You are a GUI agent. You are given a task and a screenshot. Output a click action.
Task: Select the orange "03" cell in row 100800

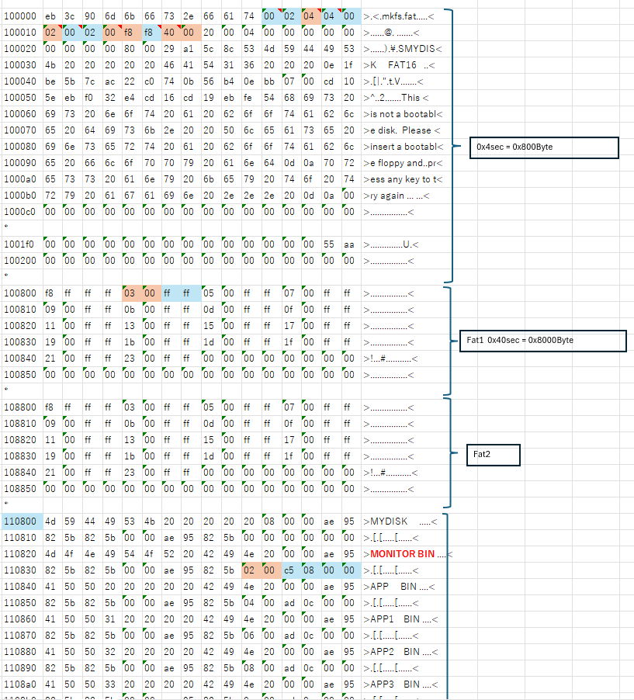(x=130, y=293)
